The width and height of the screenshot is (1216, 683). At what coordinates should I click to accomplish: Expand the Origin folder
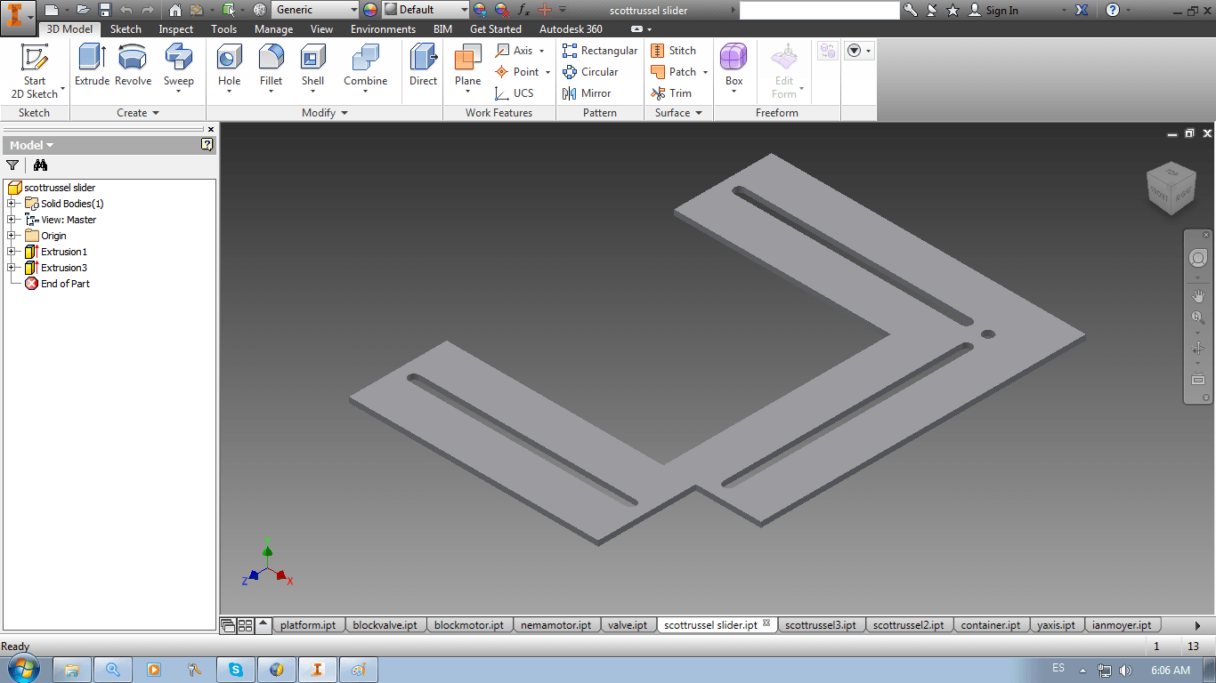(12, 236)
